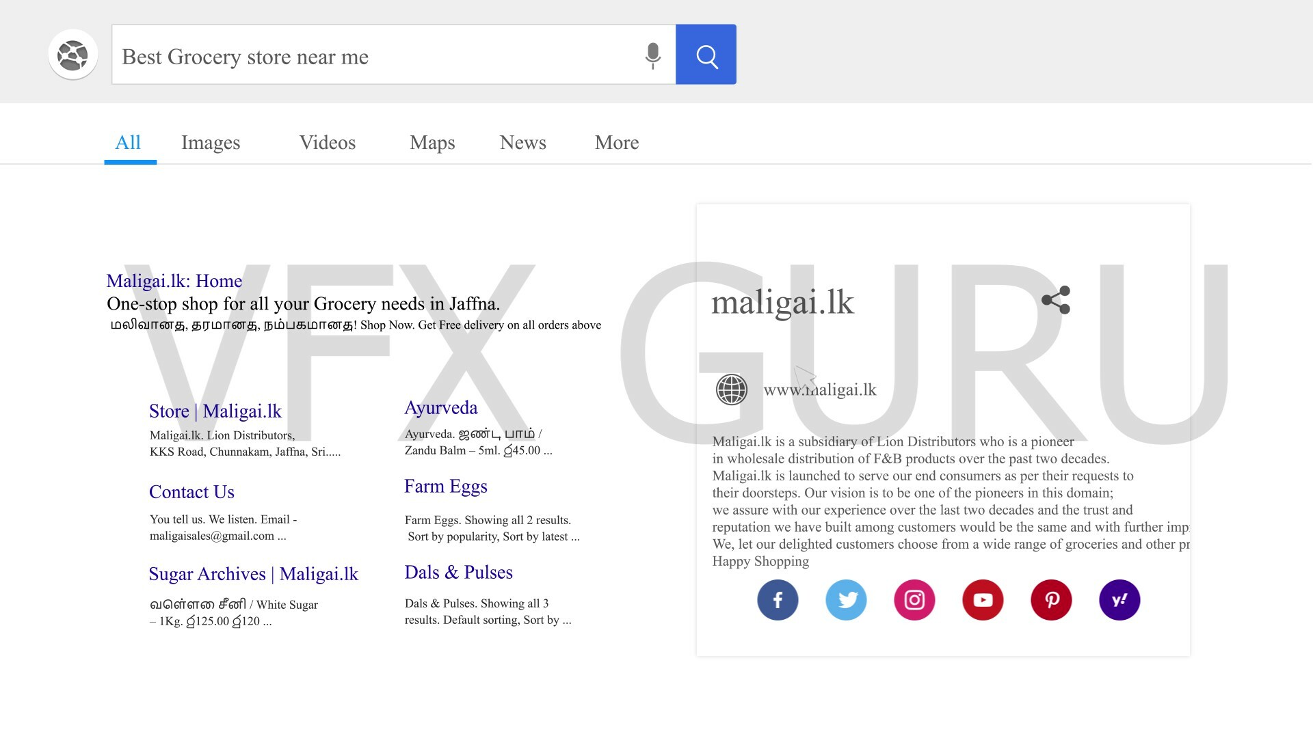Open the Farm Eggs sitelink
This screenshot has height=738, width=1313.
[x=446, y=486]
